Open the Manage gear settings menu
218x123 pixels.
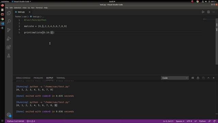9,115
